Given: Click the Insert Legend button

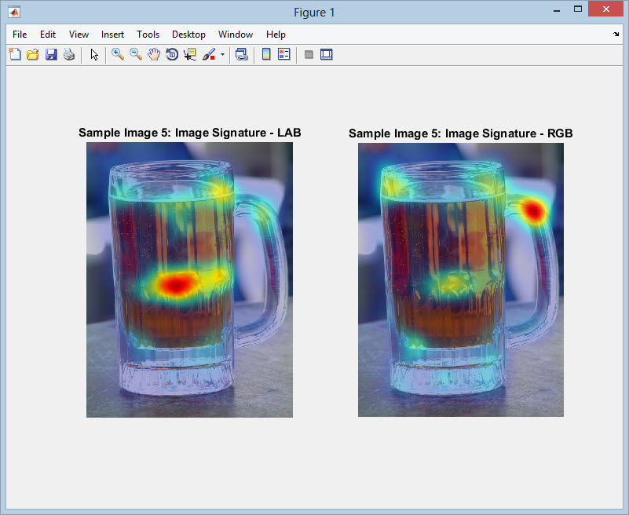Looking at the screenshot, I should click(x=284, y=54).
